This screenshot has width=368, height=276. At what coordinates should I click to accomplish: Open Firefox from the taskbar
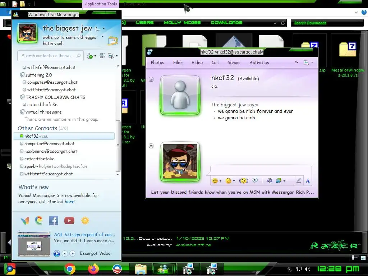(x=93, y=269)
